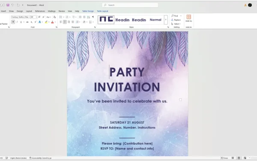Open the font size dropdown
The width and height of the screenshot is (257, 161).
pyautogui.click(x=36, y=17)
